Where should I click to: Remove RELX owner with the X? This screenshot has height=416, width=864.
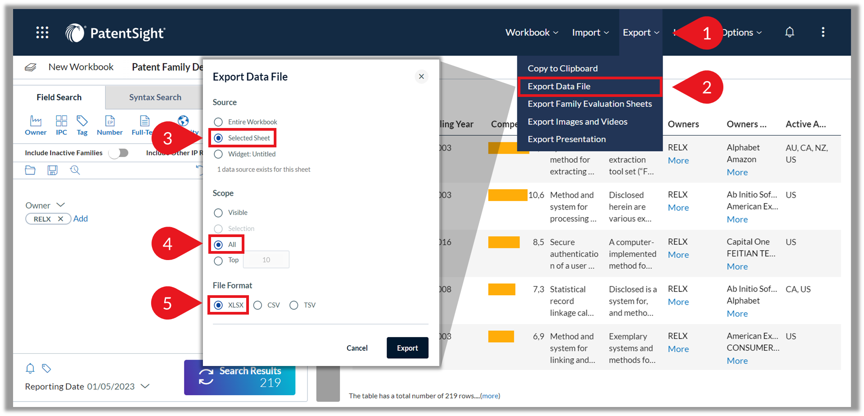[x=60, y=219]
